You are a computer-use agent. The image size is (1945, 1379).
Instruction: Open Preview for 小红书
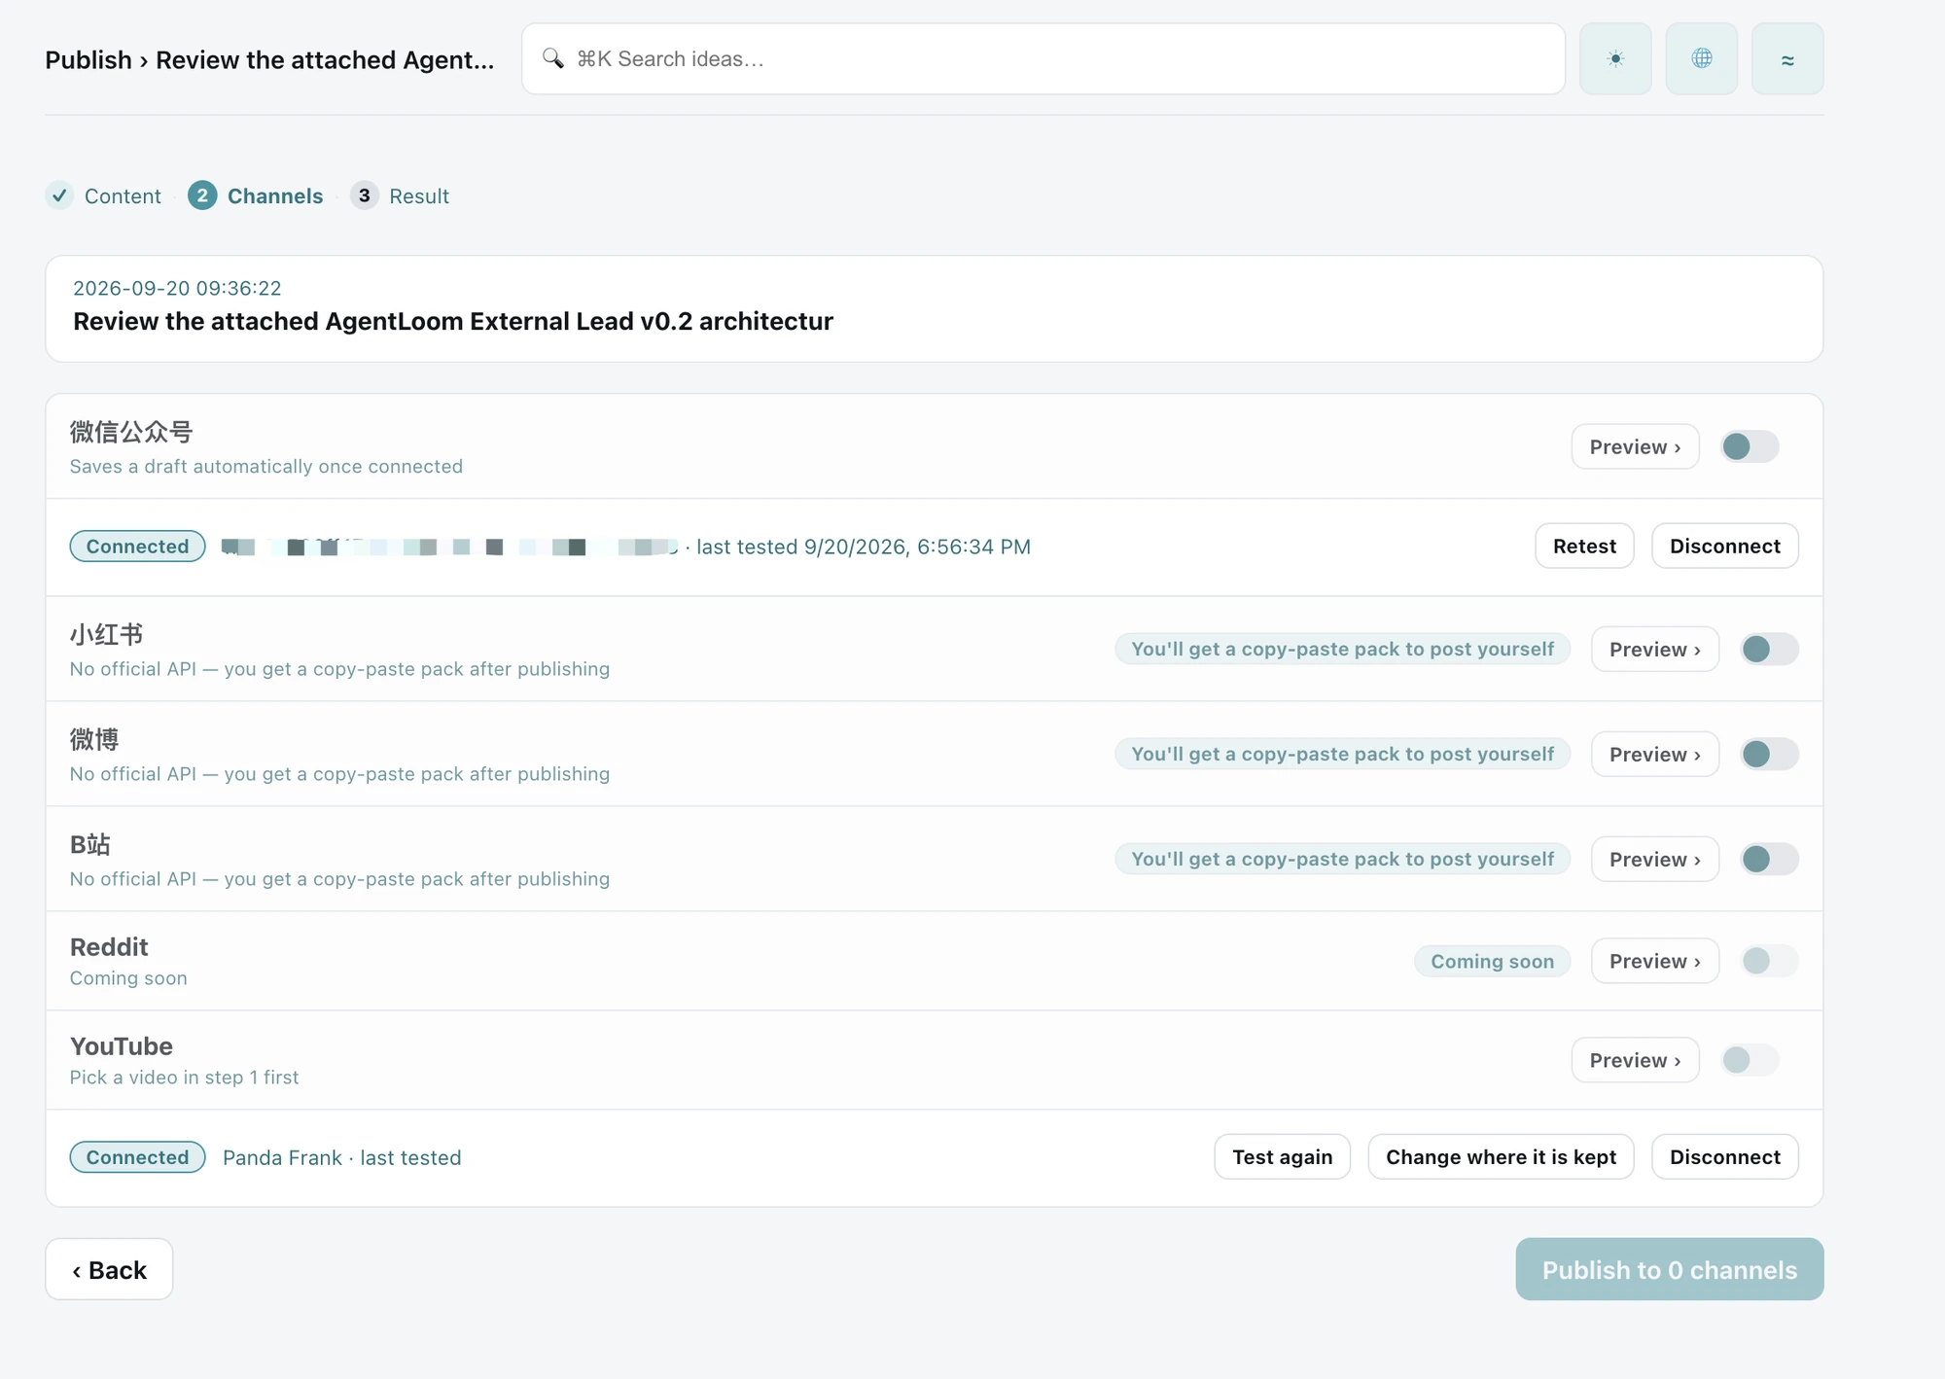point(1654,649)
